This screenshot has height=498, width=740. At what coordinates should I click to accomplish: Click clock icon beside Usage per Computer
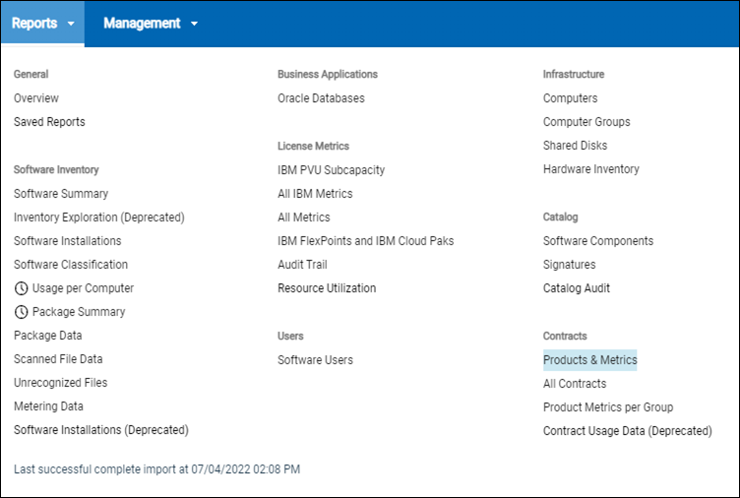pos(22,288)
